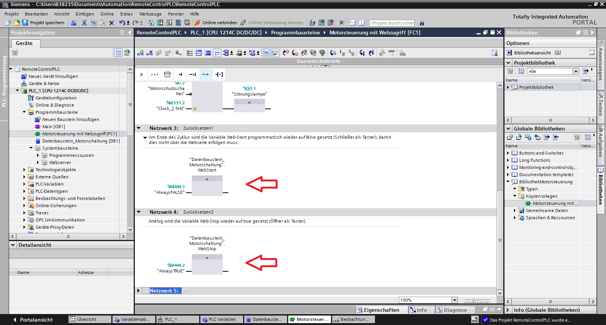
Task: Click the open project icon
Action: (17, 23)
